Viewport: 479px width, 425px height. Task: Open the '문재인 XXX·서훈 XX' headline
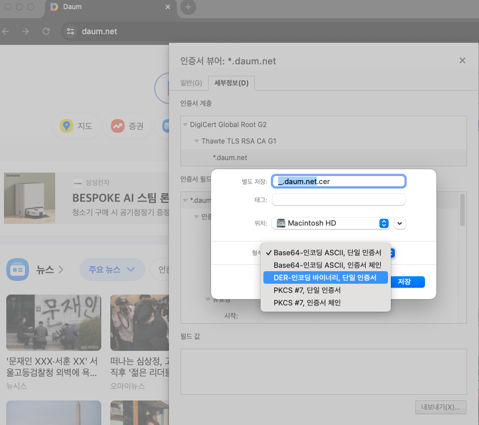pyautogui.click(x=52, y=366)
